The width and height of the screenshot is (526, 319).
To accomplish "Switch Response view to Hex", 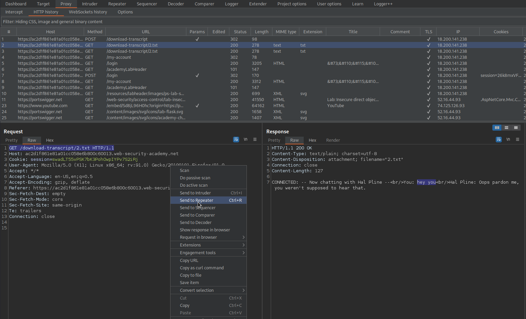I will pyautogui.click(x=312, y=140).
